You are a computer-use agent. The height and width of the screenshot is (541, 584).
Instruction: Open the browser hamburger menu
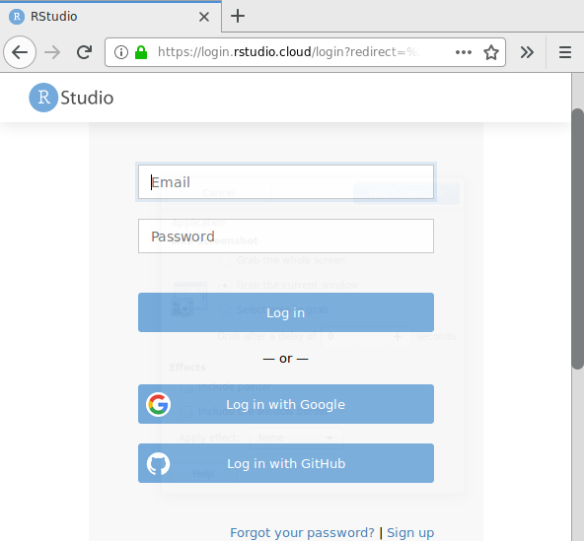[565, 52]
